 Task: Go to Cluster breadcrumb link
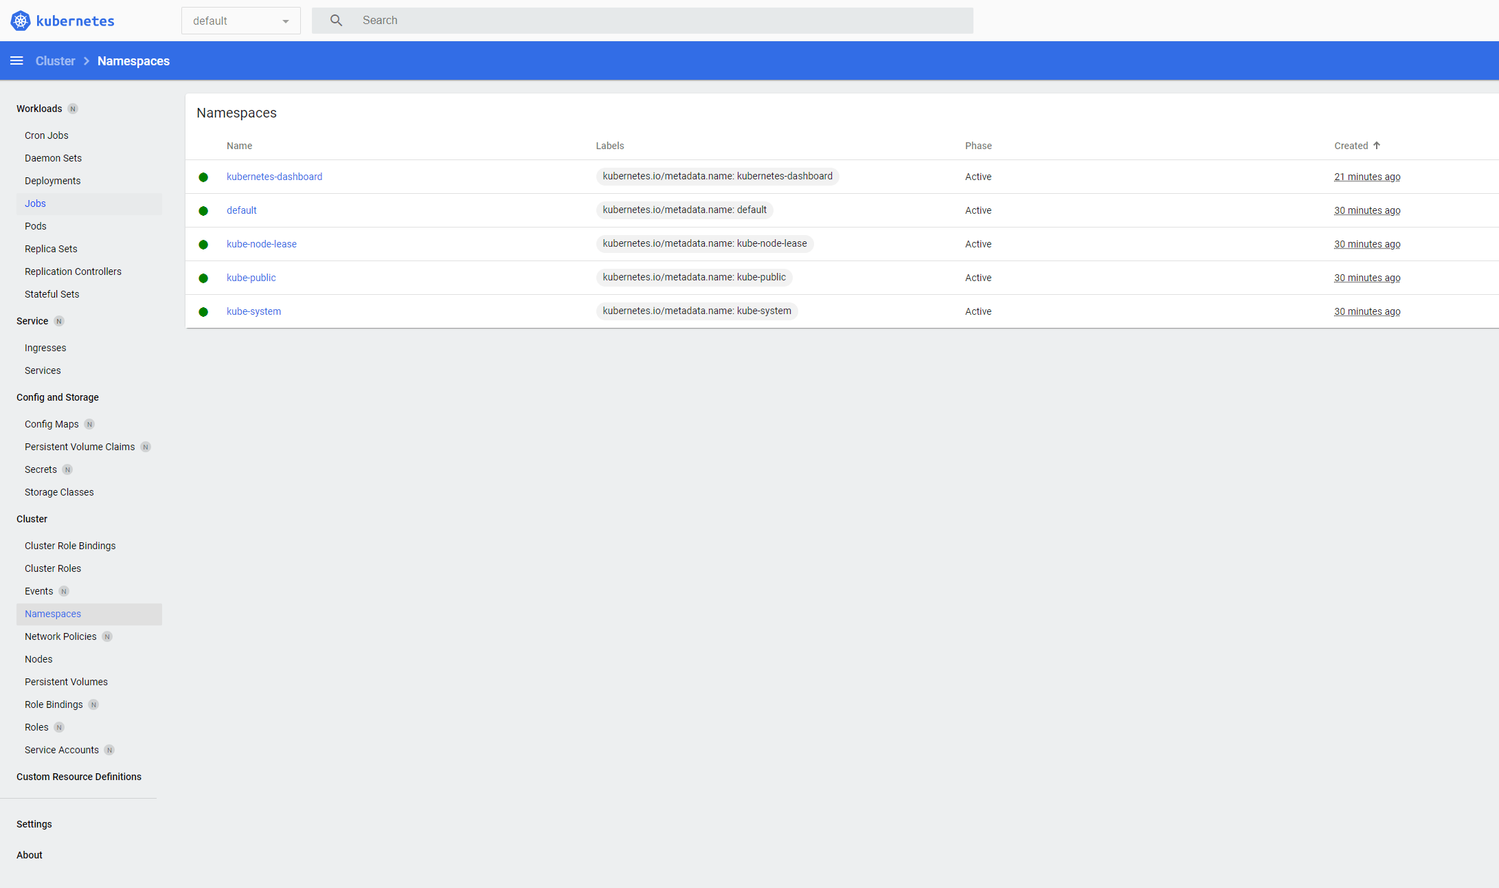[x=55, y=61]
